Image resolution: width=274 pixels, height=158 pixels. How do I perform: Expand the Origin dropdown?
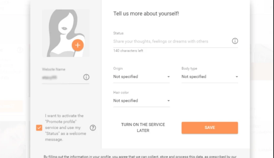[141, 77]
